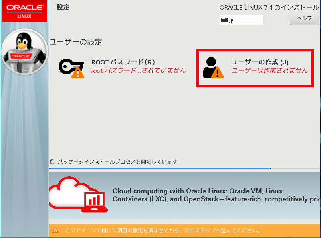Open the ROOT パスワード key icon
This screenshot has height=238, width=321.
coord(71,68)
